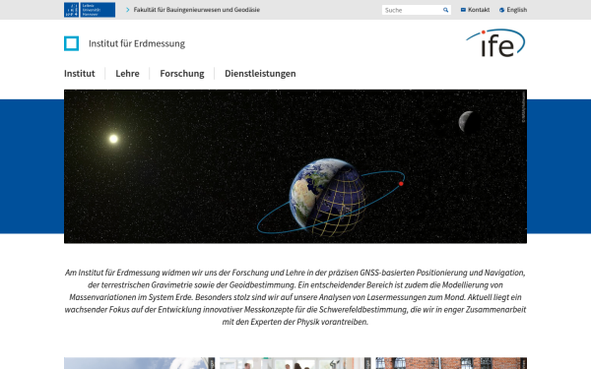This screenshot has width=591, height=369.
Task: Click the Institut für Erdmessung title
Action: [x=137, y=43]
